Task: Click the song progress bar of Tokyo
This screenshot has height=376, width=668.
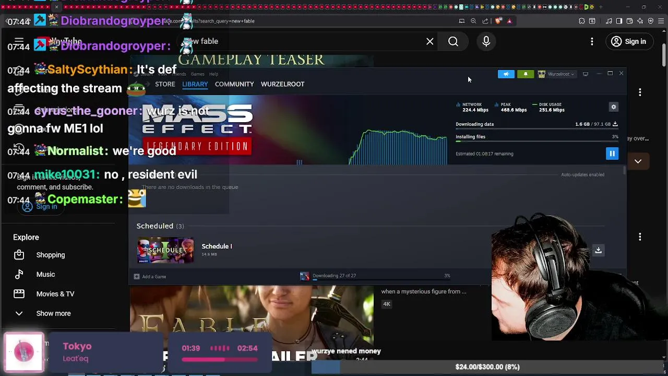Action: coord(219,359)
